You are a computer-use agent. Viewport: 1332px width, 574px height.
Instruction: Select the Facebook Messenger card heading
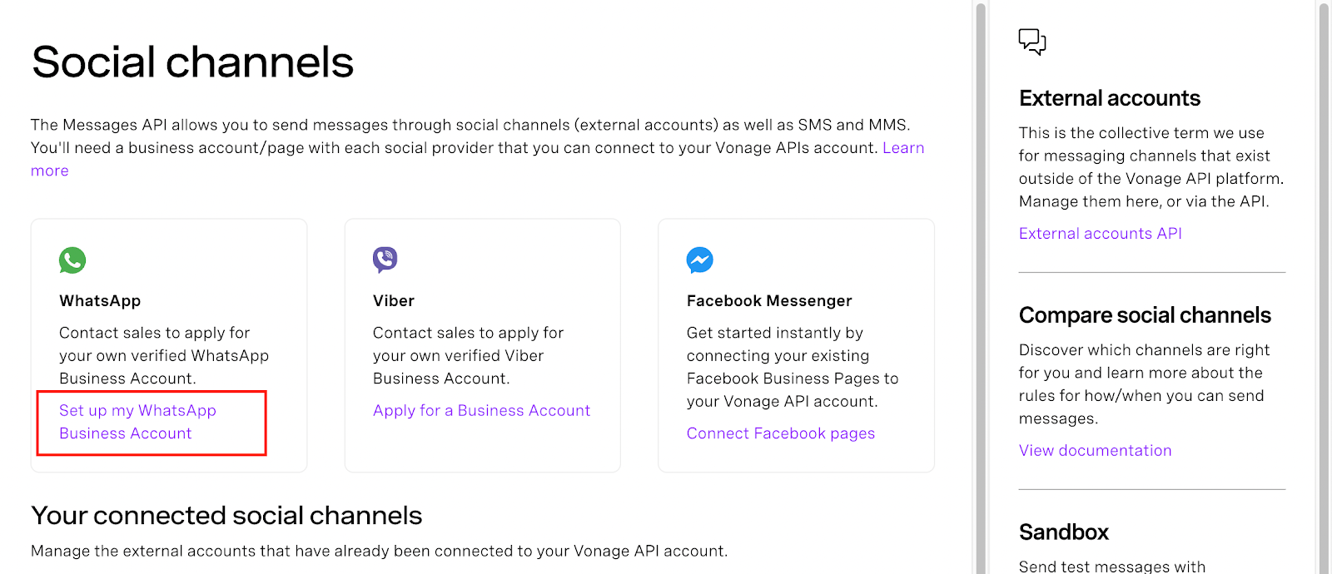pyautogui.click(x=769, y=301)
